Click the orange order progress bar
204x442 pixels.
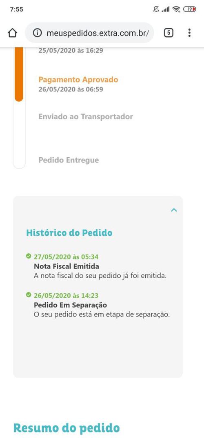[19, 74]
